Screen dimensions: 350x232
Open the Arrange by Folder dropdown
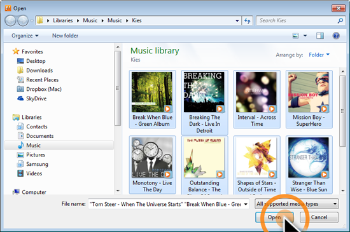319,55
